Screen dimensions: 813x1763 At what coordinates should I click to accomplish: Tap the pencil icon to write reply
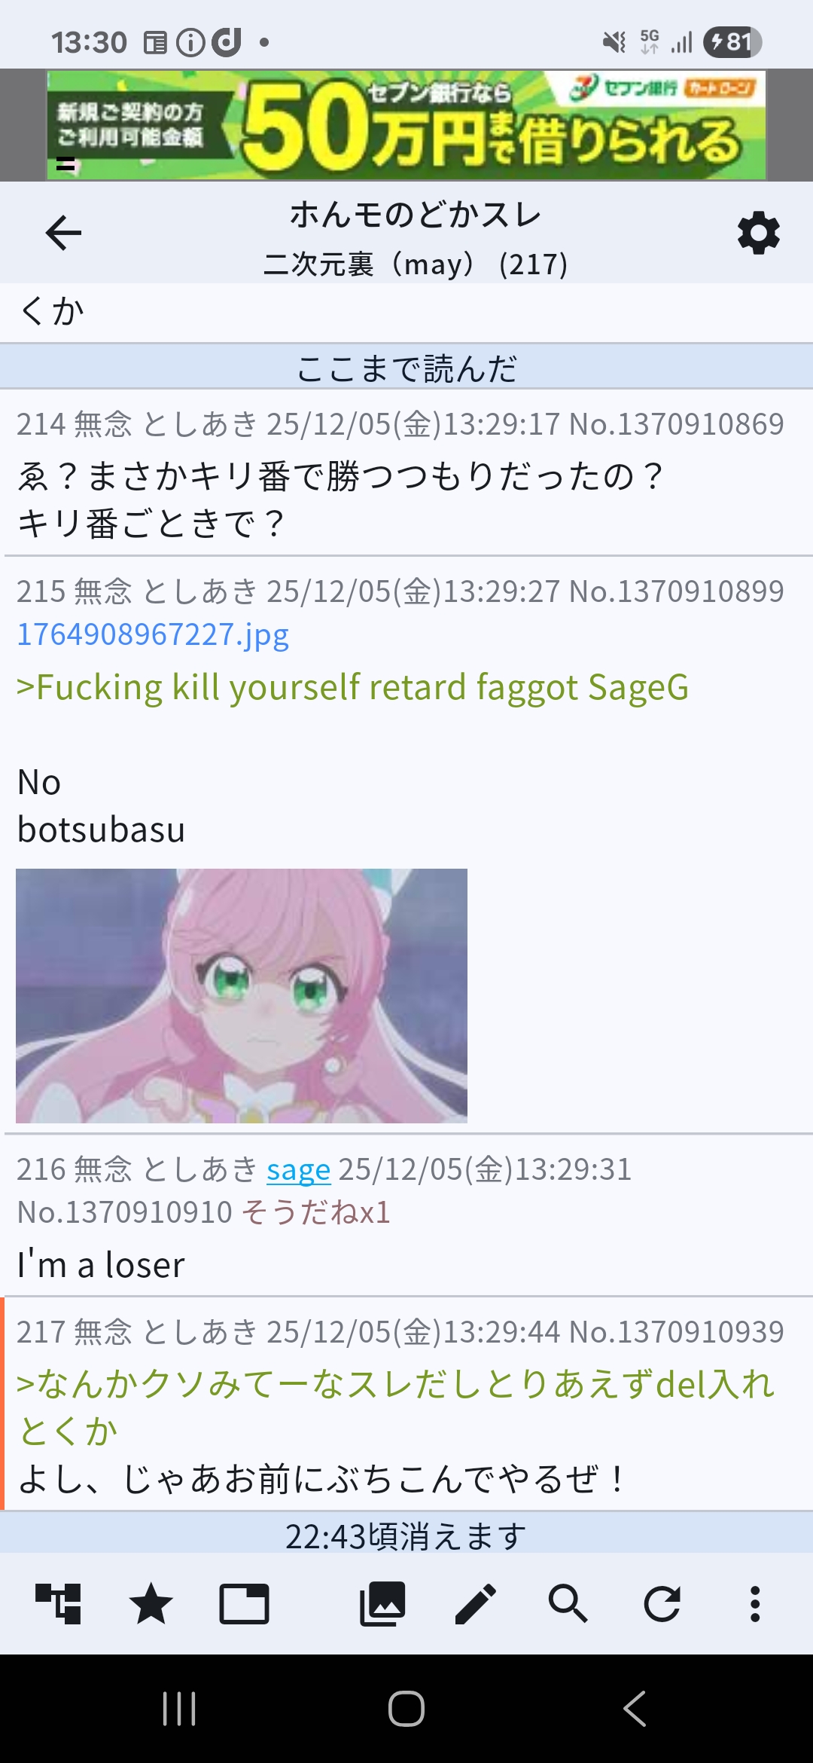(476, 1603)
